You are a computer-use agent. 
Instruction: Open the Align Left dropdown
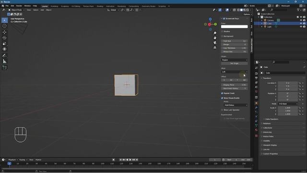[235, 72]
